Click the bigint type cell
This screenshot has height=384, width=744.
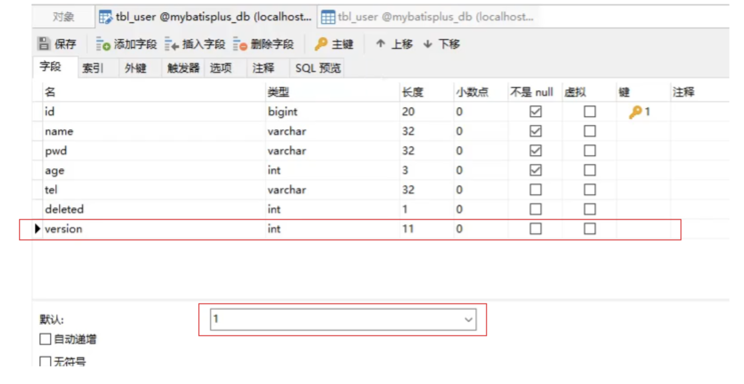point(332,112)
